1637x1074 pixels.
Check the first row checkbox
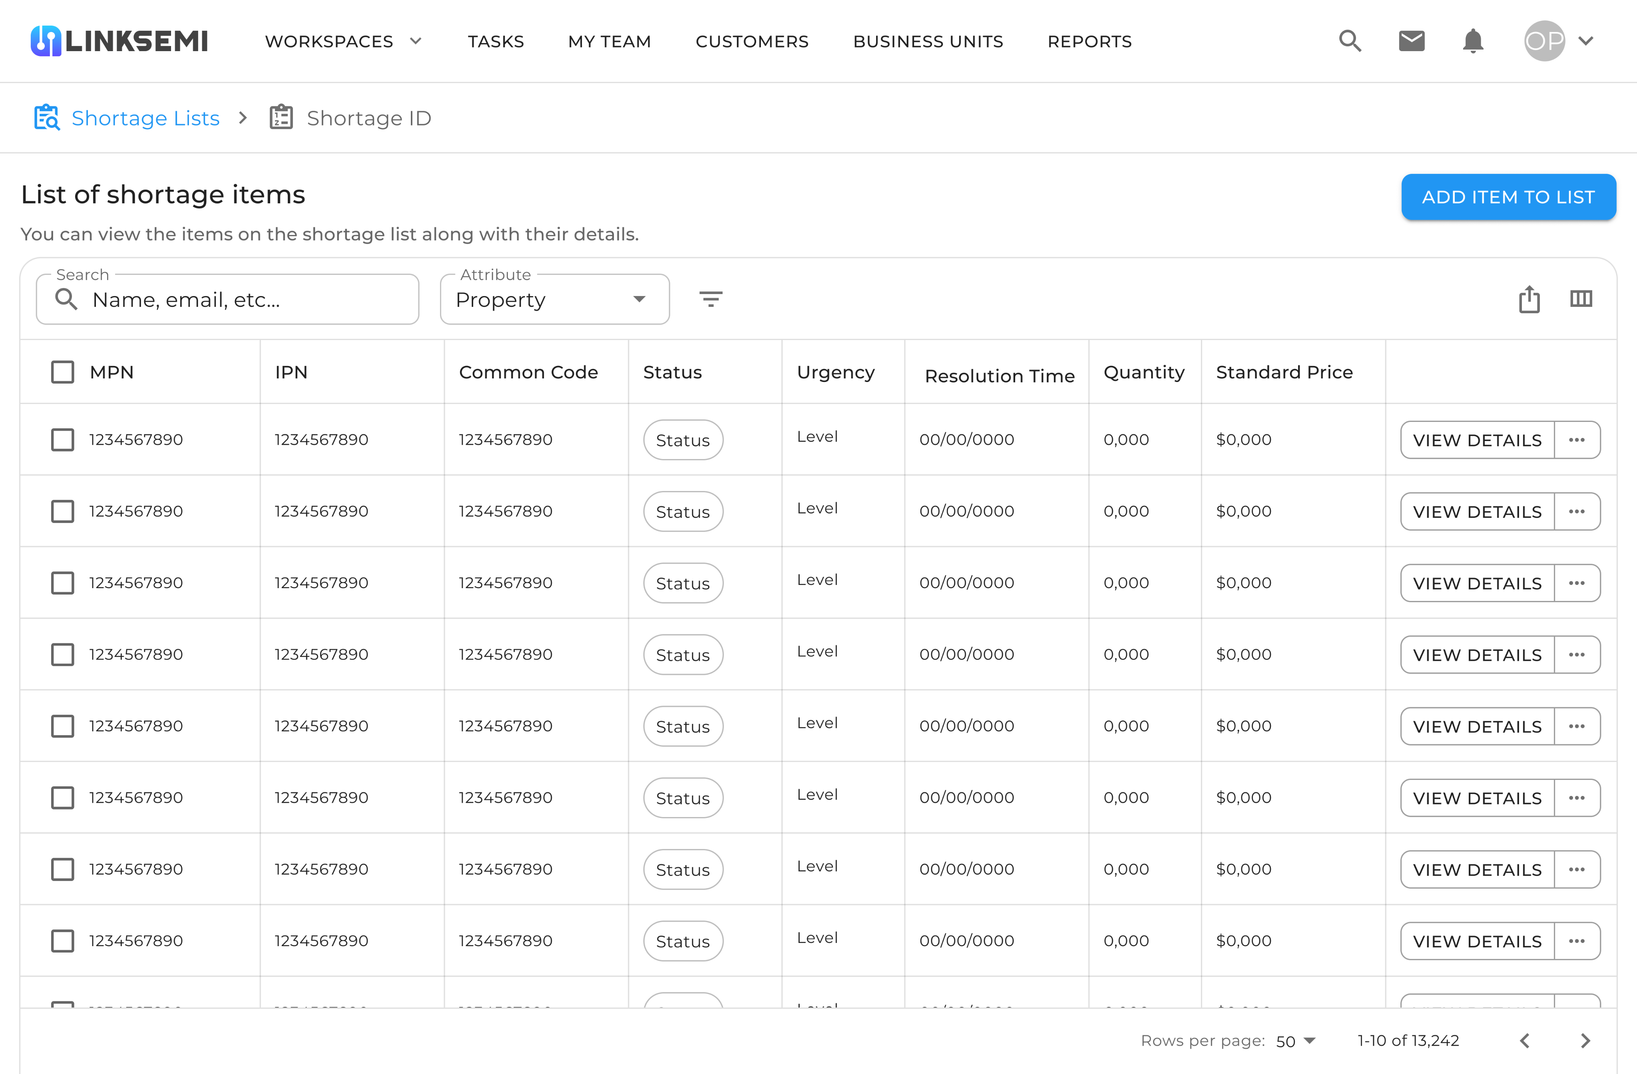point(63,440)
